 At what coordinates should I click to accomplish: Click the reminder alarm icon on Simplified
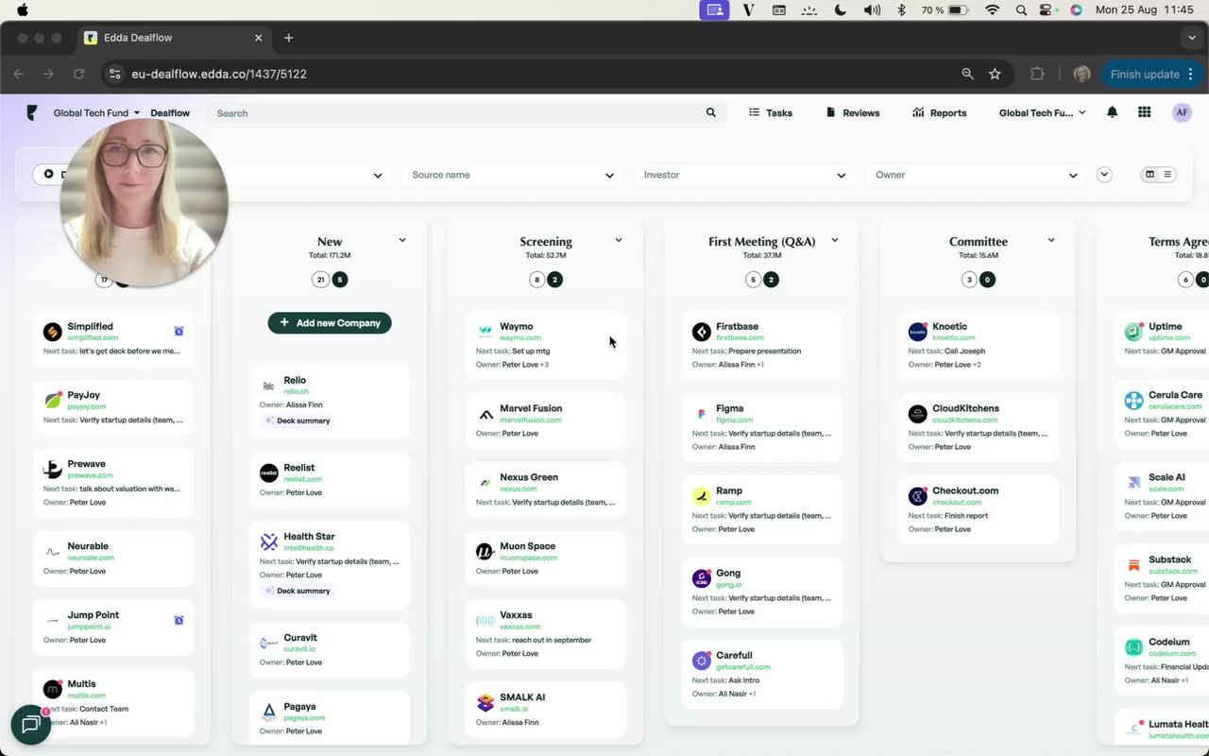[179, 332]
